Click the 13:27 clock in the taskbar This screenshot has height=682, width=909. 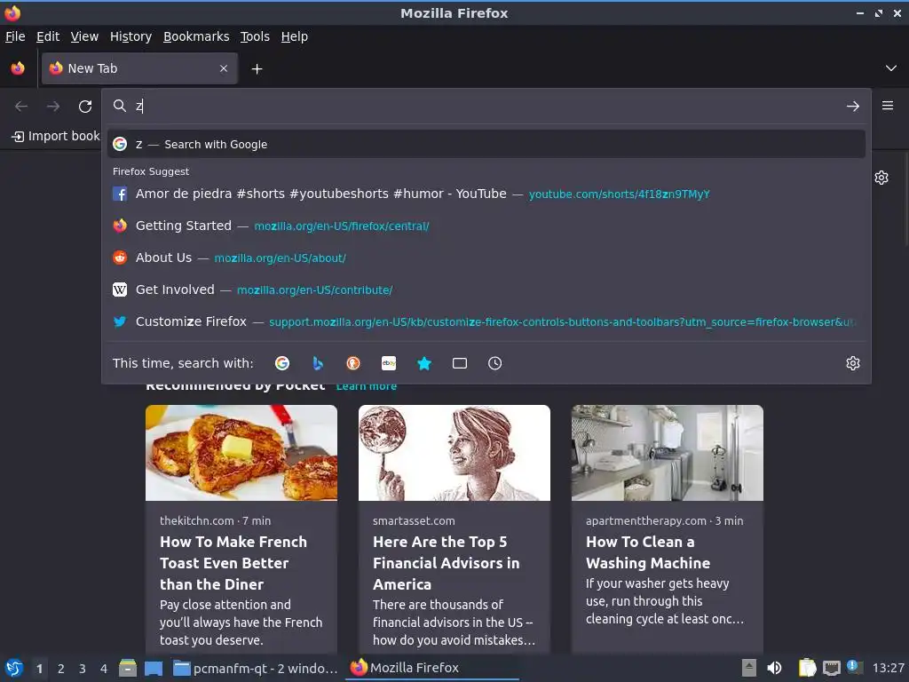888,668
